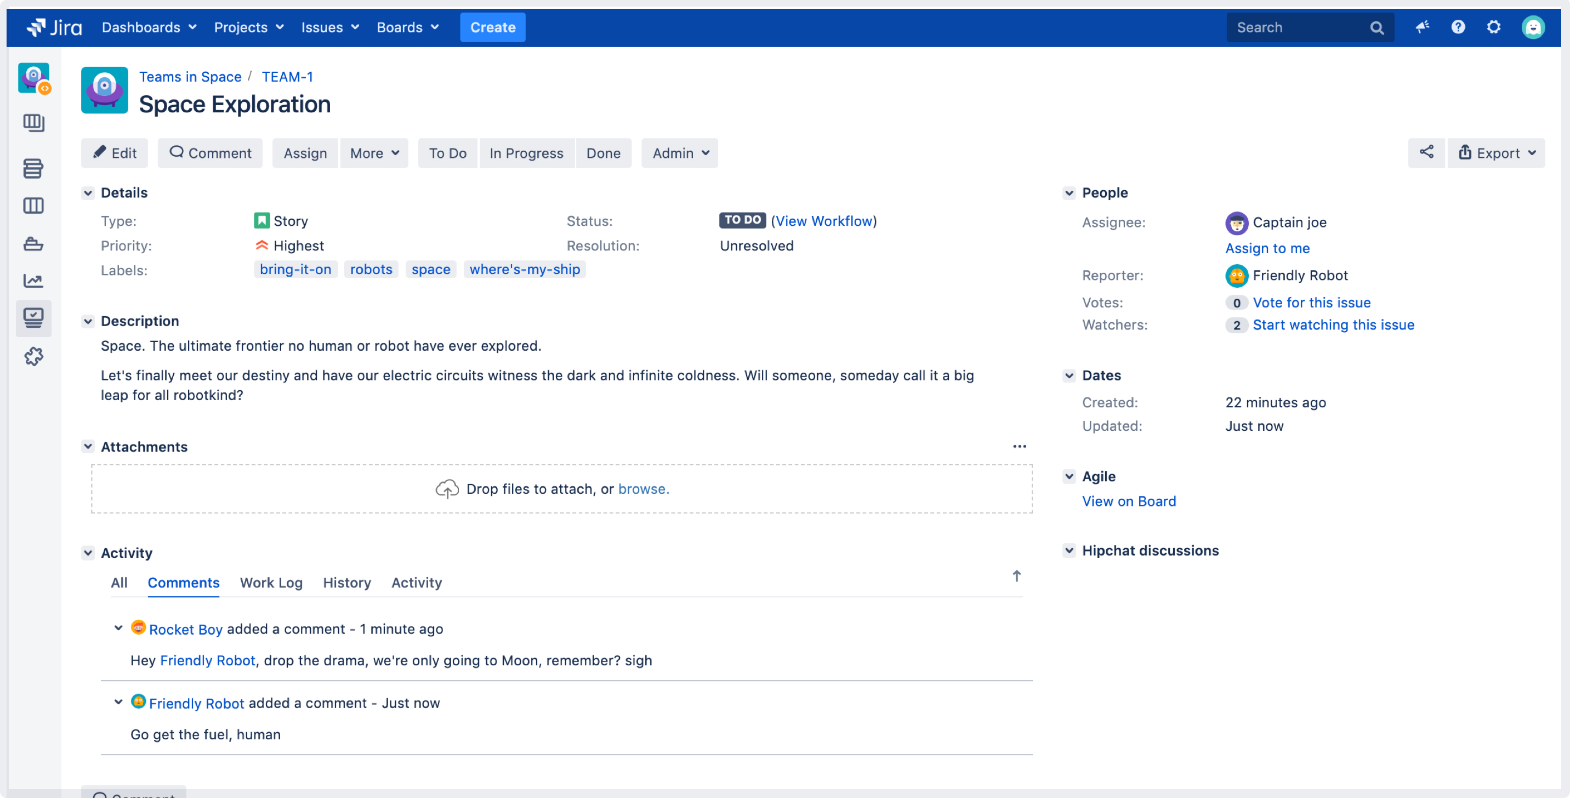This screenshot has height=798, width=1570.
Task: Select the Comments tab in Activity
Action: (x=183, y=582)
